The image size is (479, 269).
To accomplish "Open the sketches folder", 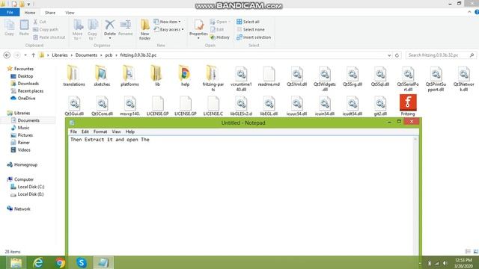I will [102, 75].
